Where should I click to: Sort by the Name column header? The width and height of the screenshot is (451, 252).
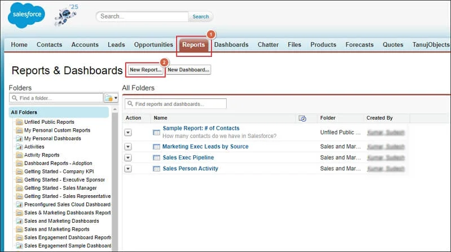tap(161, 118)
